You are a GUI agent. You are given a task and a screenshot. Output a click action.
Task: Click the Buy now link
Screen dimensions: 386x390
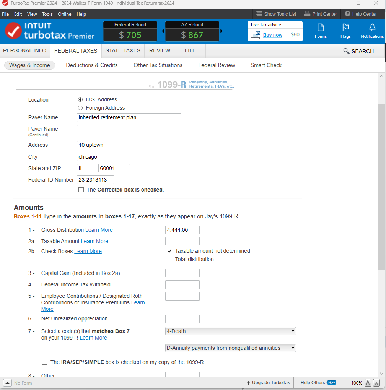click(x=272, y=35)
